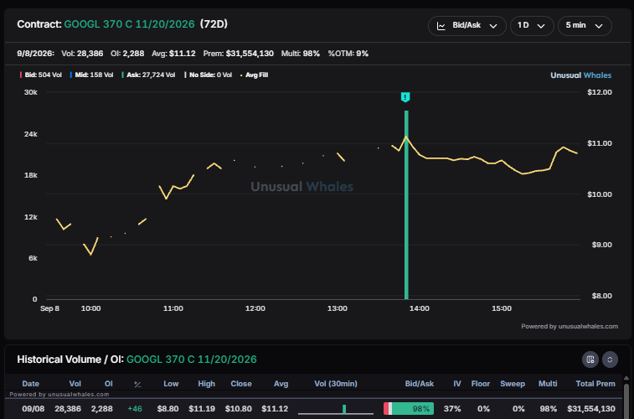
Task: Sort table by IV column
Action: tap(457, 384)
